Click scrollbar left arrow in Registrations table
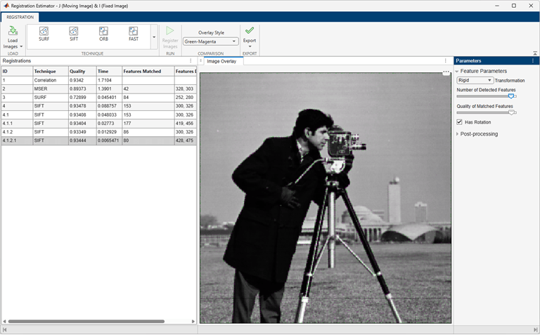 tap(4, 321)
